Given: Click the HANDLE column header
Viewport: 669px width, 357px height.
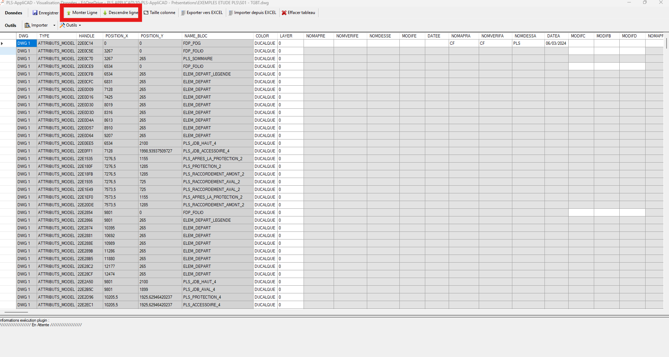Looking at the screenshot, I should [86, 36].
